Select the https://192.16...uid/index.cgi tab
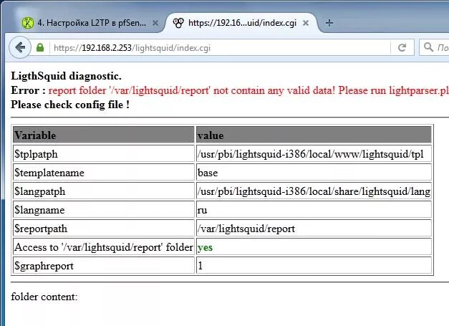This screenshot has height=326, width=449. point(241,23)
